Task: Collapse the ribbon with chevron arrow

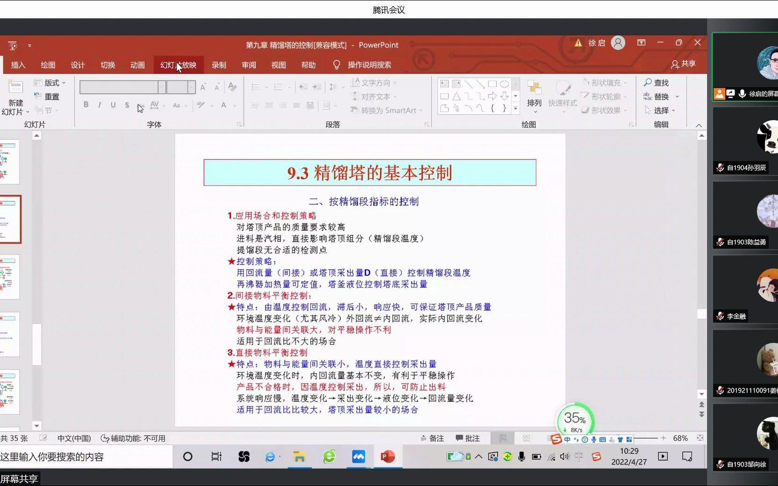Action: pyautogui.click(x=699, y=125)
